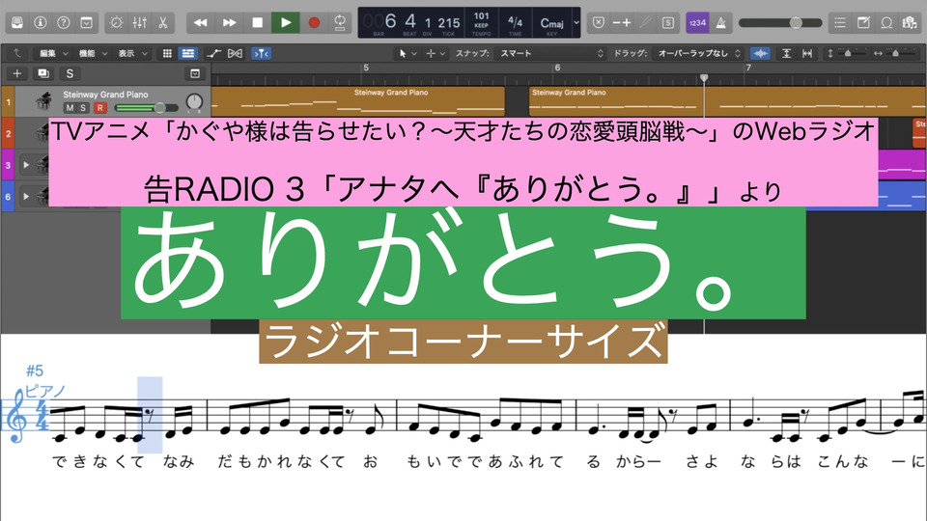This screenshot has width=927, height=521.
Task: Open the Mixer faders icon
Action: pos(139,22)
